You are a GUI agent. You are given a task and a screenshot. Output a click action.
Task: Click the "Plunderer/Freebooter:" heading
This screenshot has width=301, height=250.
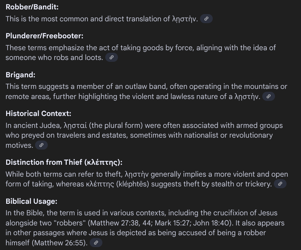tap(44, 36)
